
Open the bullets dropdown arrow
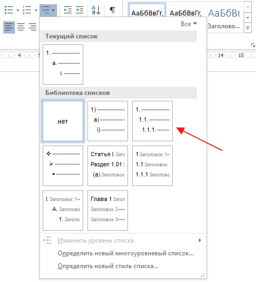coord(18,10)
